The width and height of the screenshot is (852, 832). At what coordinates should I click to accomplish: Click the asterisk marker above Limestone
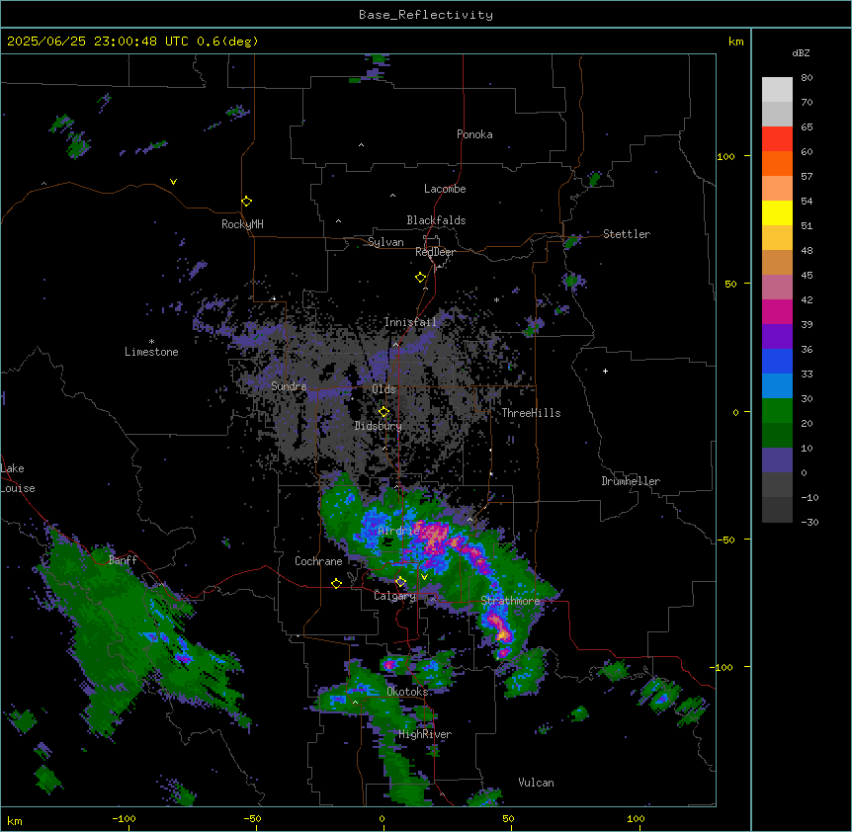coord(151,342)
